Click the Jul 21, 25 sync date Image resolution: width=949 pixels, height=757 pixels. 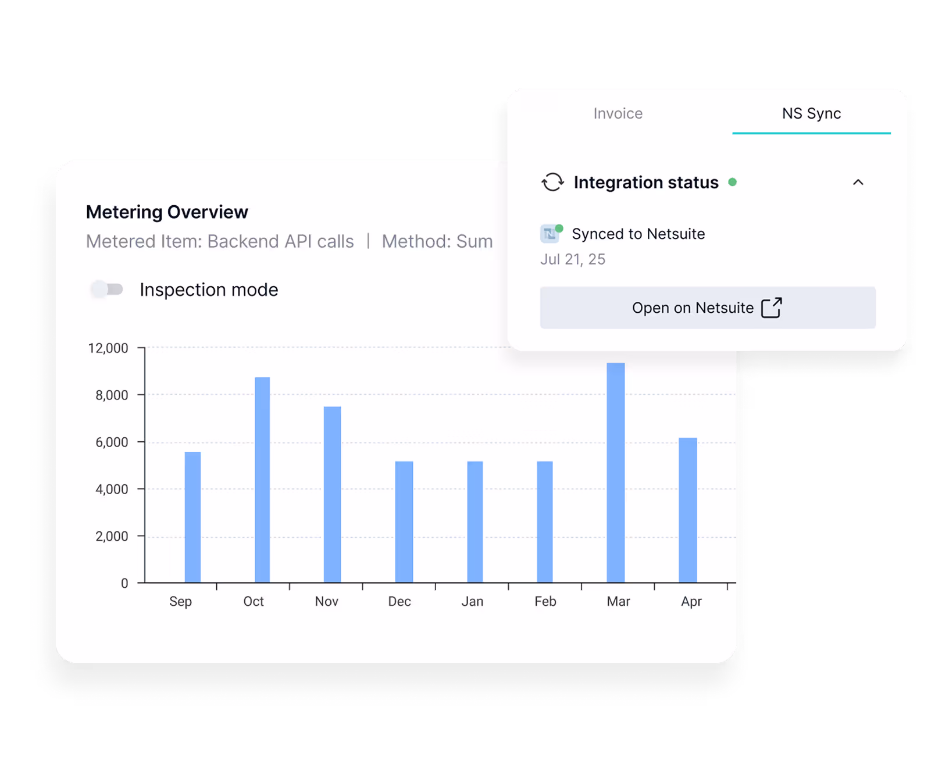[573, 259]
